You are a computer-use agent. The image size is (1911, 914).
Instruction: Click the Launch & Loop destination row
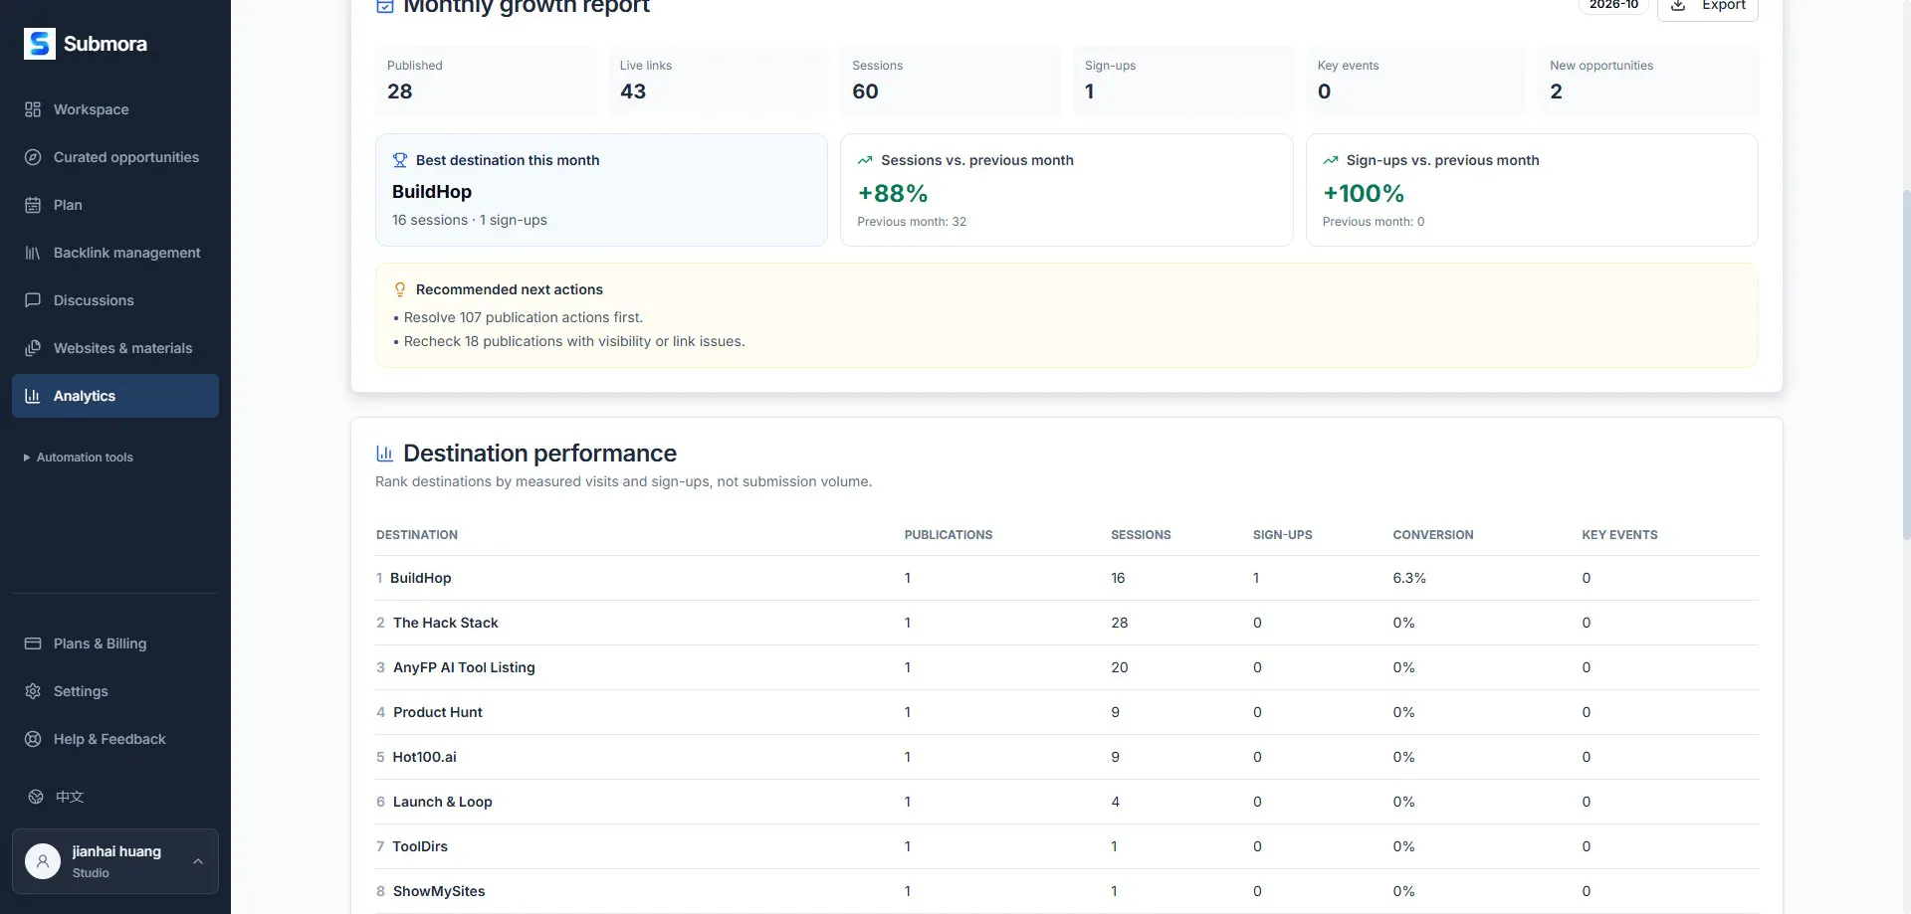[x=1067, y=802]
